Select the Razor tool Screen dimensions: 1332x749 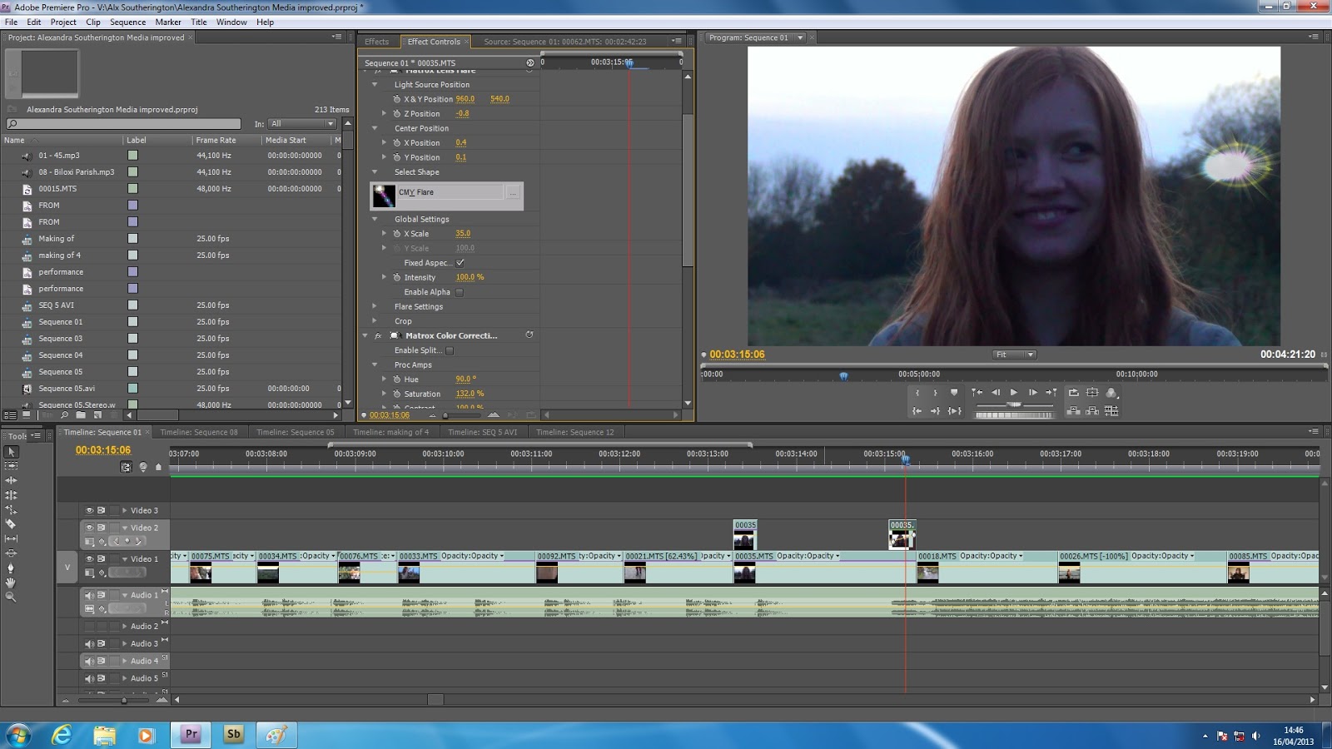pos(11,524)
